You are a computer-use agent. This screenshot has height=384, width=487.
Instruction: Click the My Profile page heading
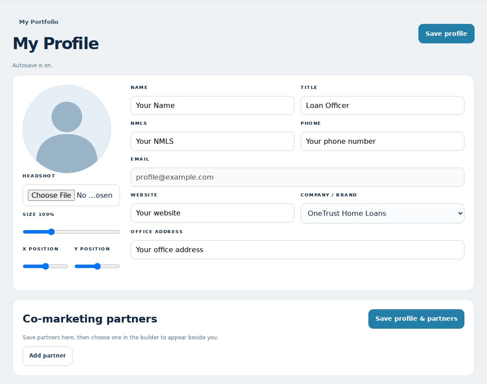(56, 43)
